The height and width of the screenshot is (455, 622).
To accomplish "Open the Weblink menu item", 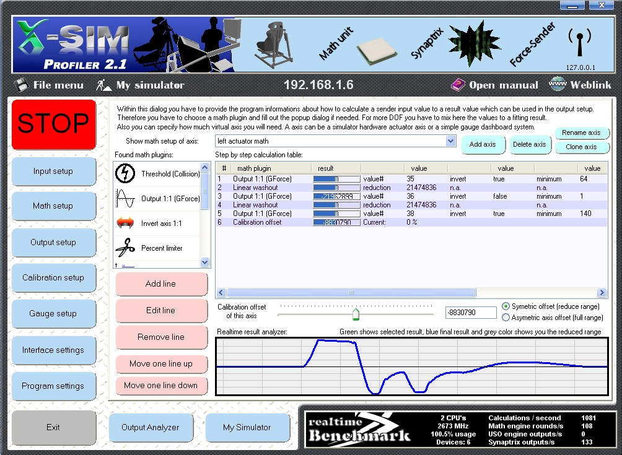I will [x=590, y=85].
